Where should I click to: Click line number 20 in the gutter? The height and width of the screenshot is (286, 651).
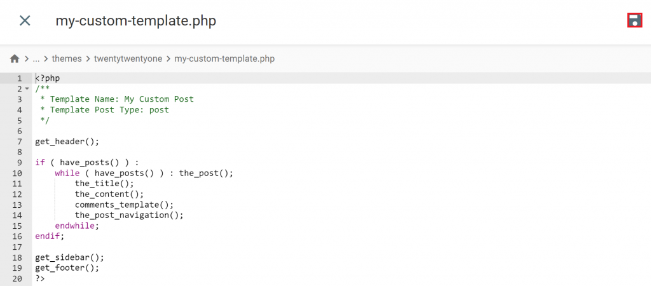(x=17, y=278)
